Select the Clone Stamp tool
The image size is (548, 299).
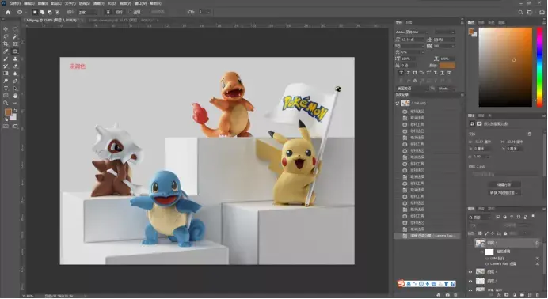pos(15,59)
